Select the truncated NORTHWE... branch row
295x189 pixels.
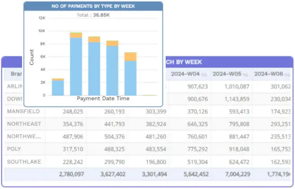coord(24,136)
